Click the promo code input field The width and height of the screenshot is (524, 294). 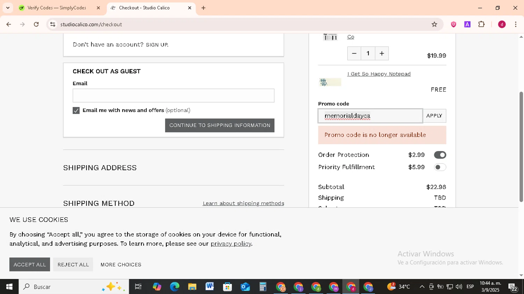point(370,116)
